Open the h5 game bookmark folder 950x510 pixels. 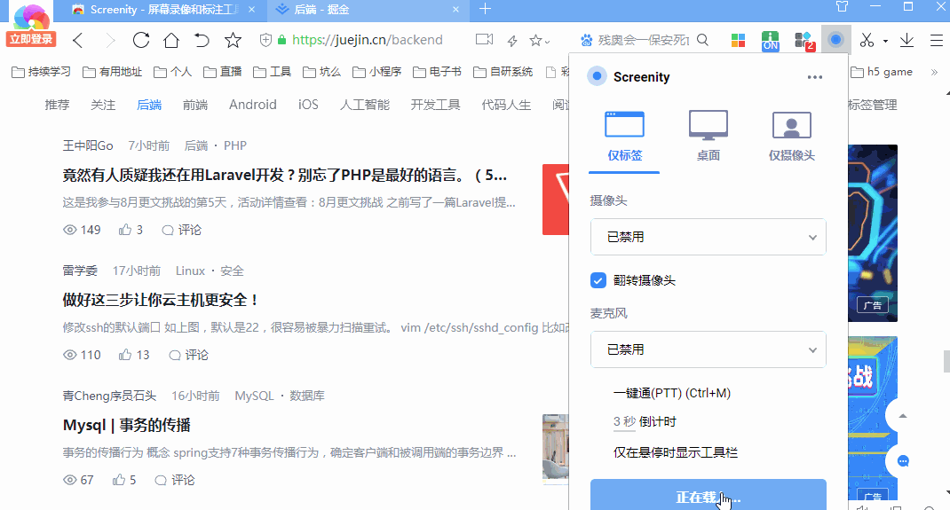point(882,72)
